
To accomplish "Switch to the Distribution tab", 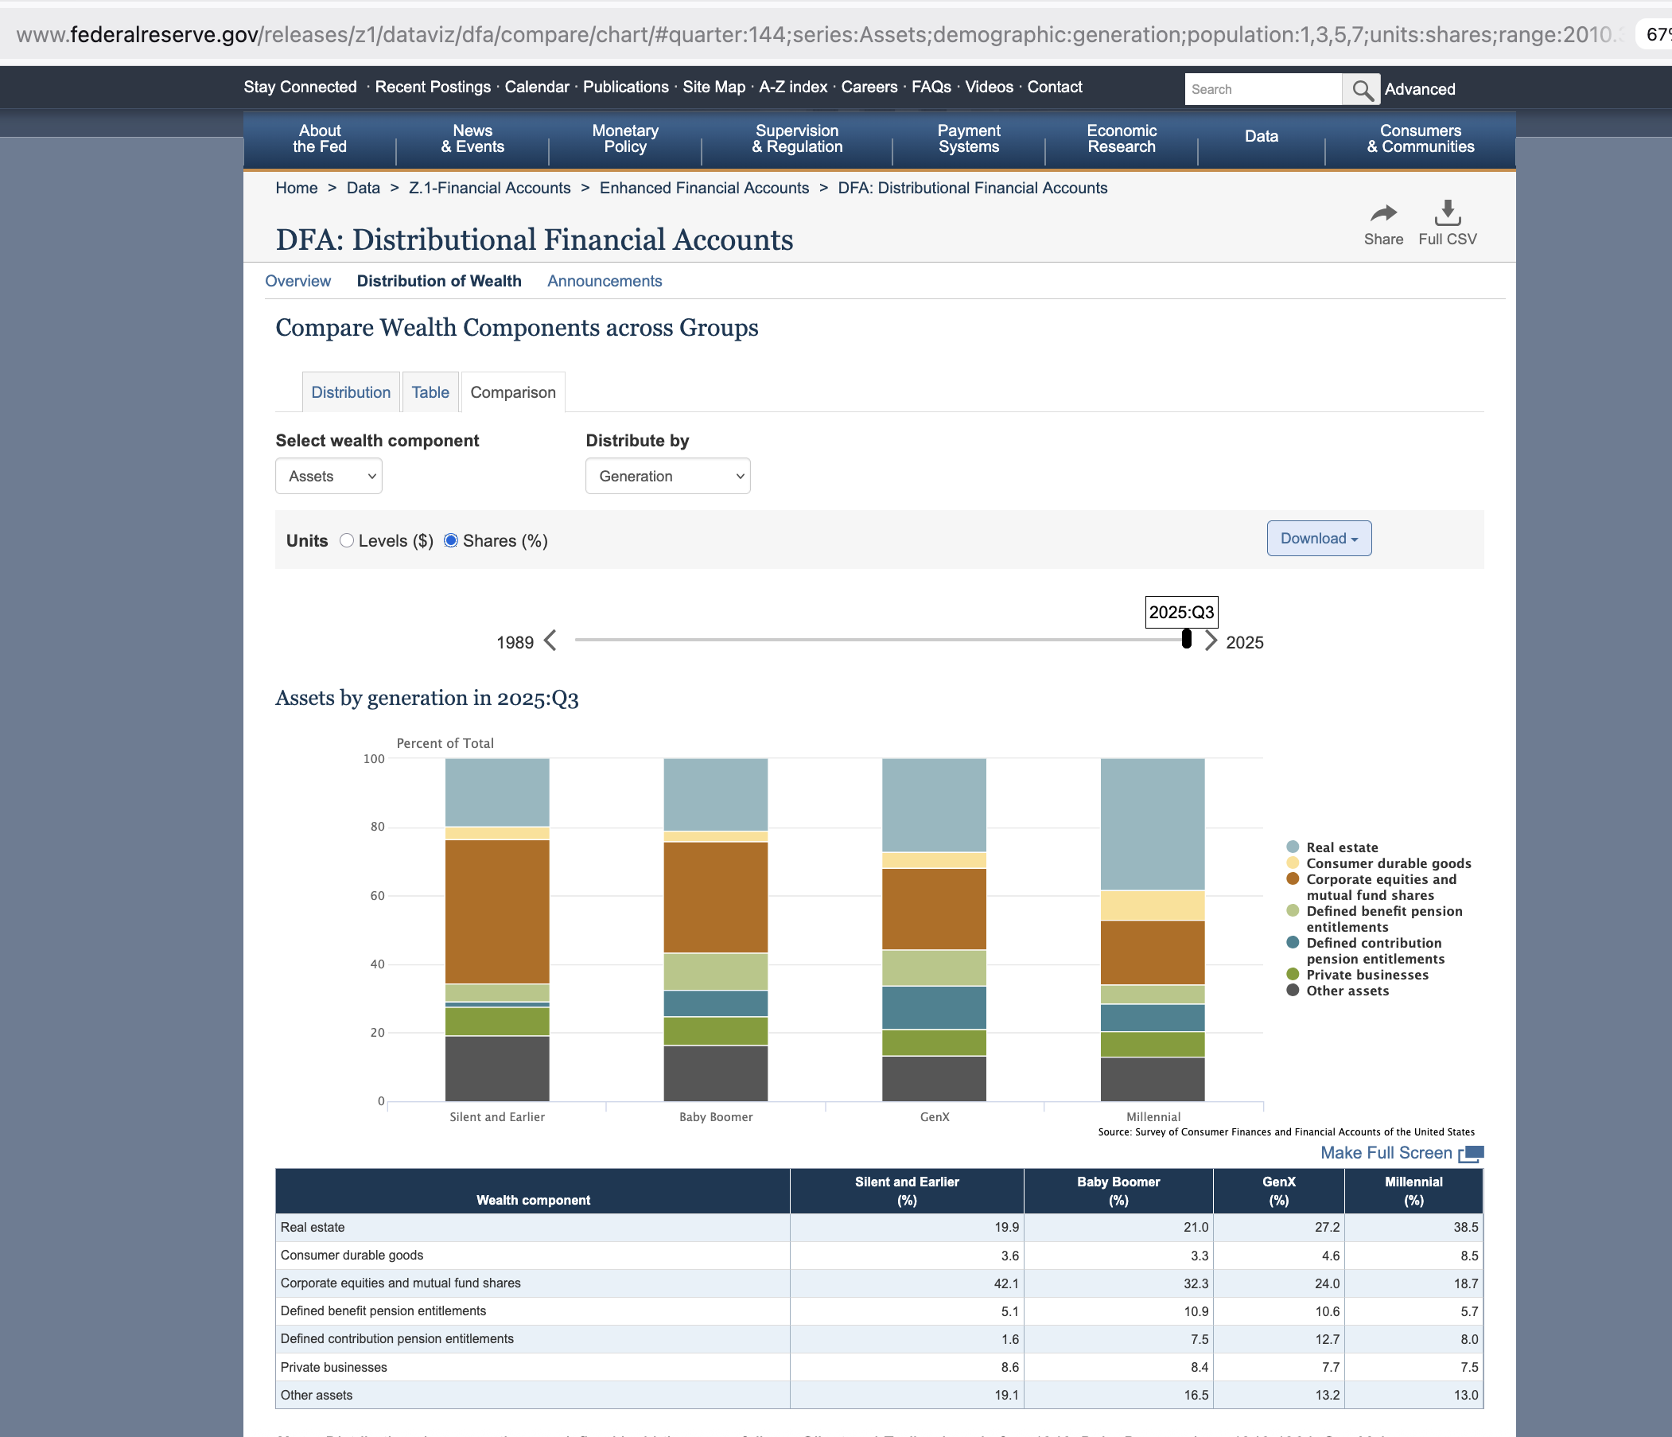I will click(350, 392).
